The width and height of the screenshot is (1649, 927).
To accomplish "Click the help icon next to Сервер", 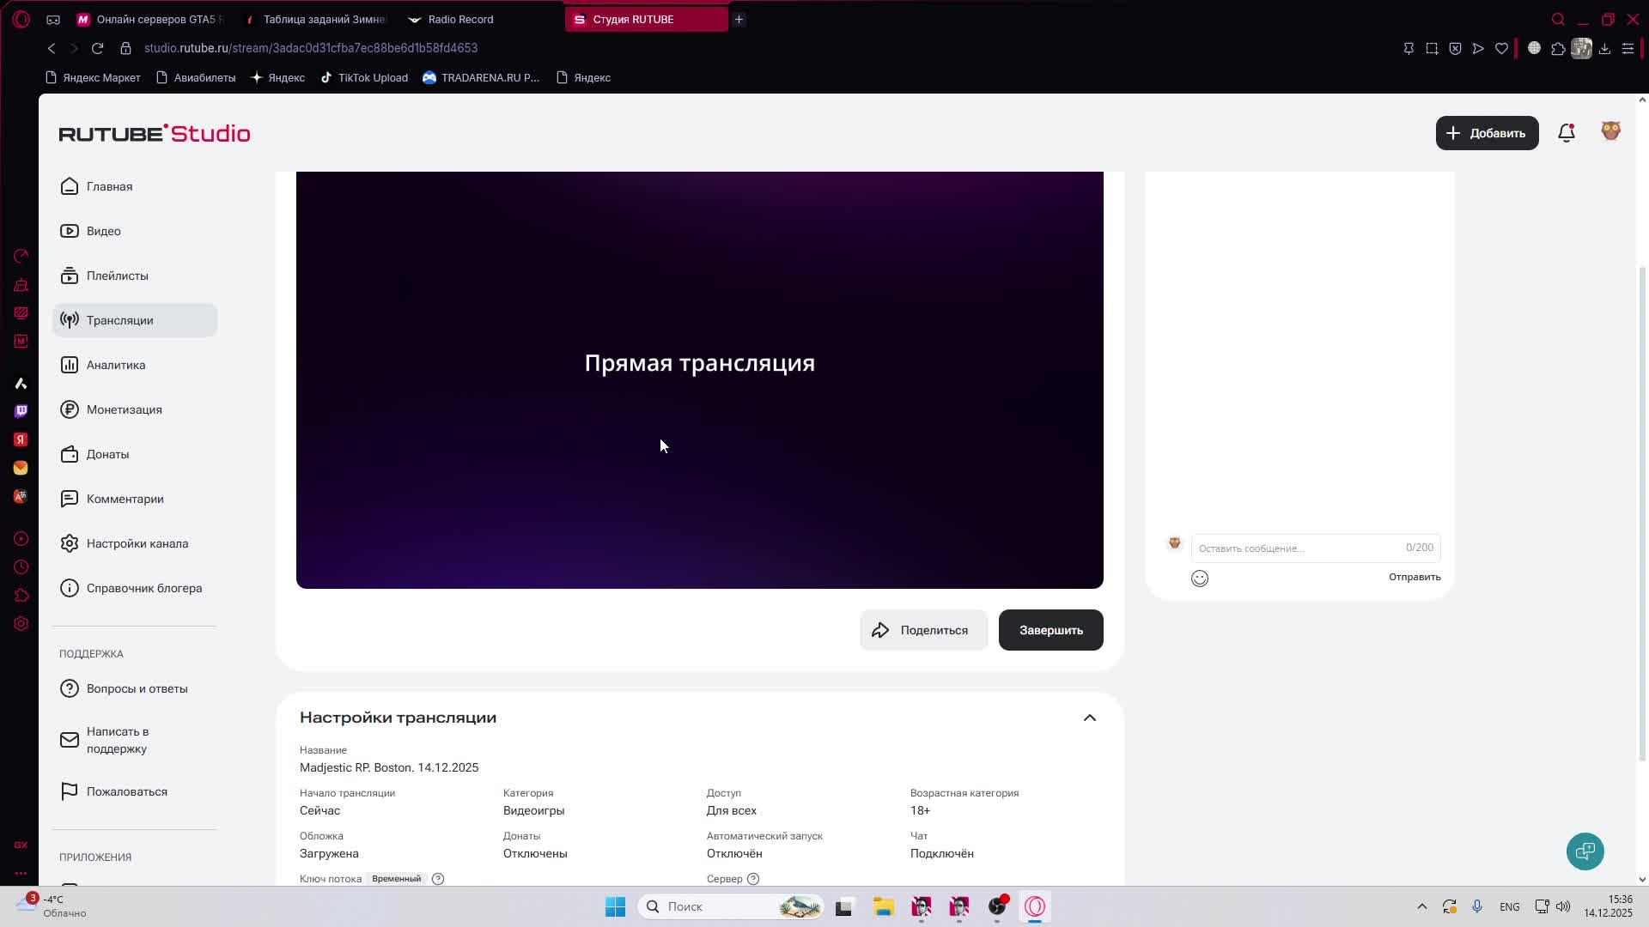I will pyautogui.click(x=753, y=879).
